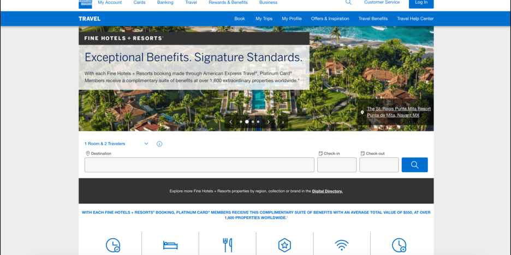Open the Digital Directory link
The height and width of the screenshot is (255, 511).
[x=327, y=191]
